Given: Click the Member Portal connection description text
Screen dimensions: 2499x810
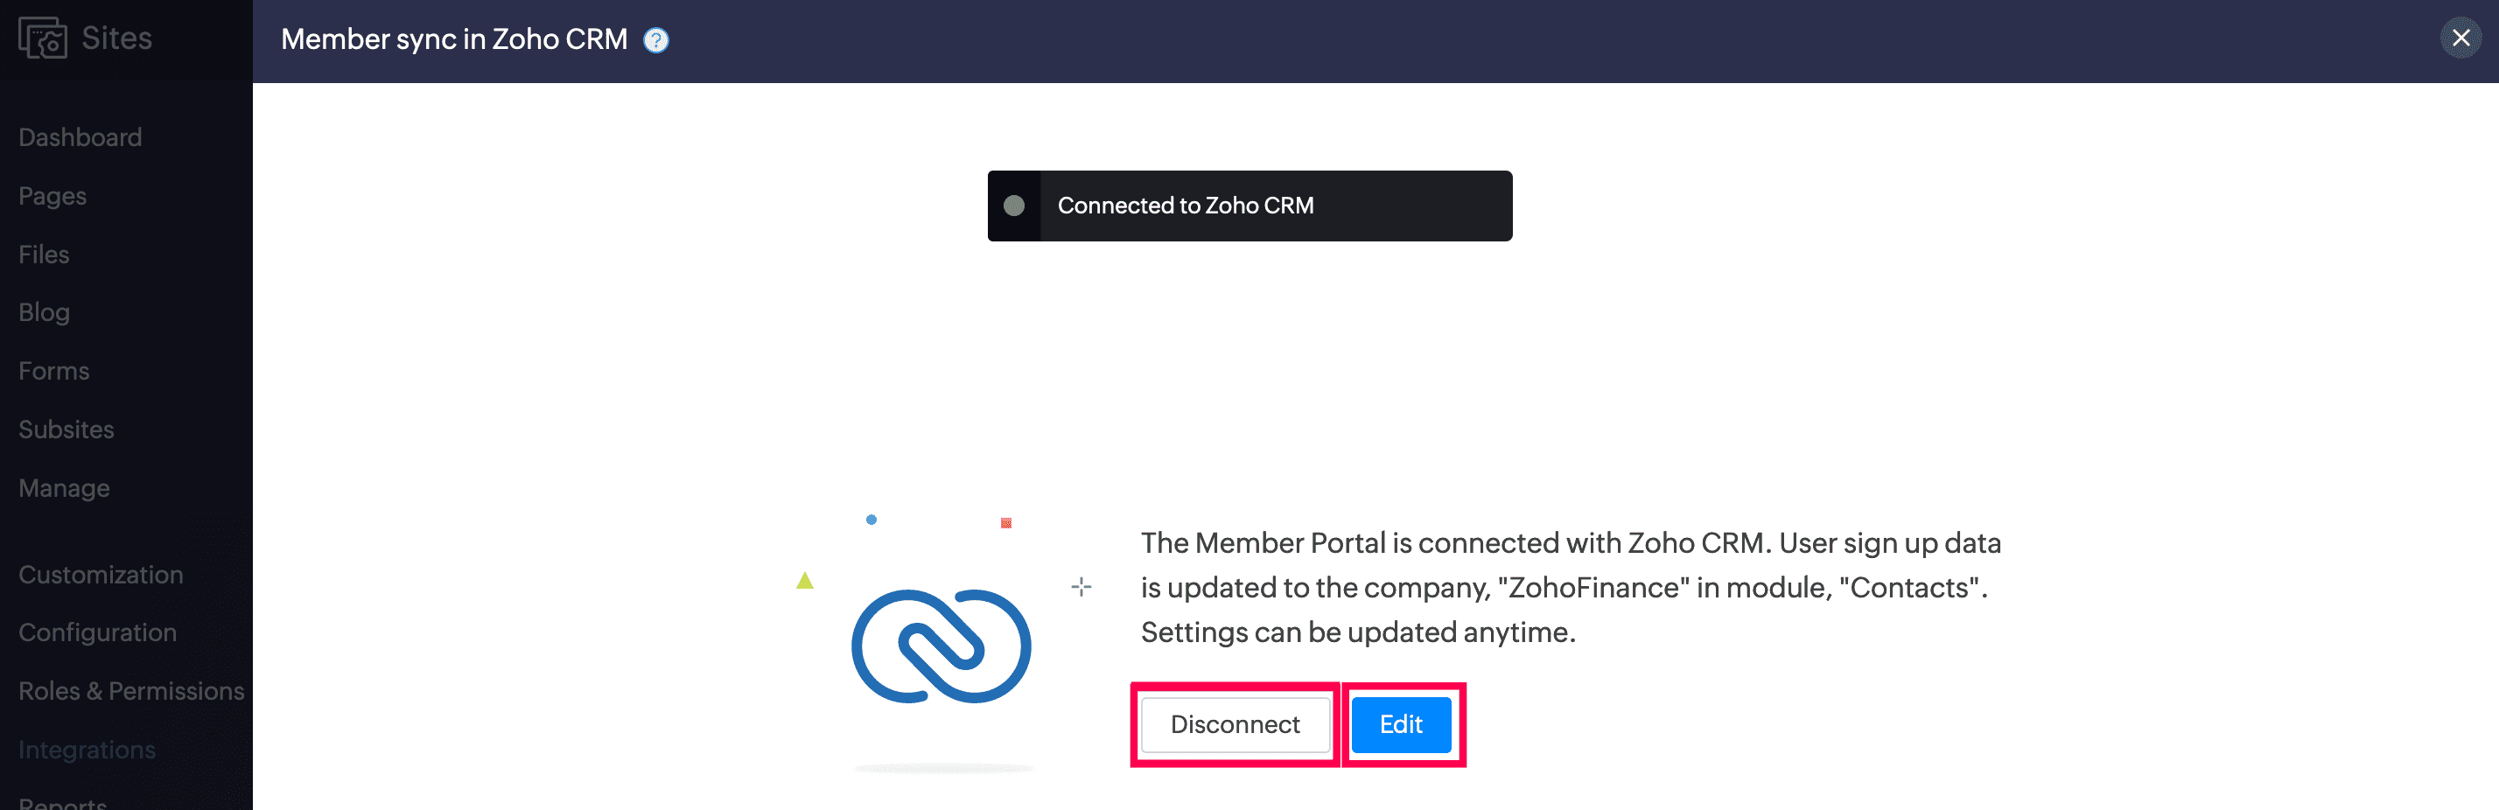Looking at the screenshot, I should [1571, 587].
